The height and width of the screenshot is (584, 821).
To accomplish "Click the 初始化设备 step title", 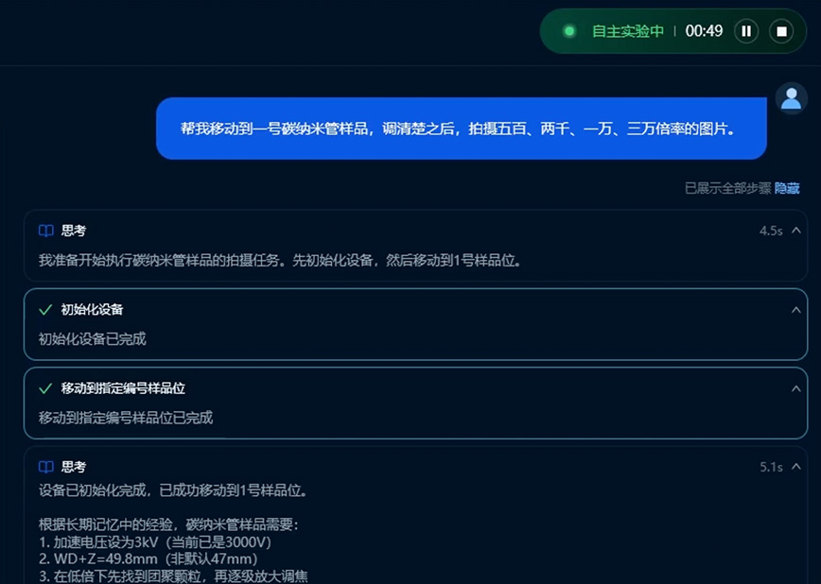I will (x=92, y=310).
